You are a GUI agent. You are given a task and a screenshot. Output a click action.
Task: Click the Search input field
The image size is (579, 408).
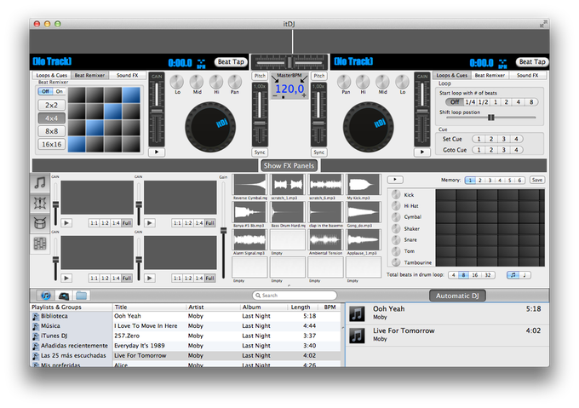point(295,296)
